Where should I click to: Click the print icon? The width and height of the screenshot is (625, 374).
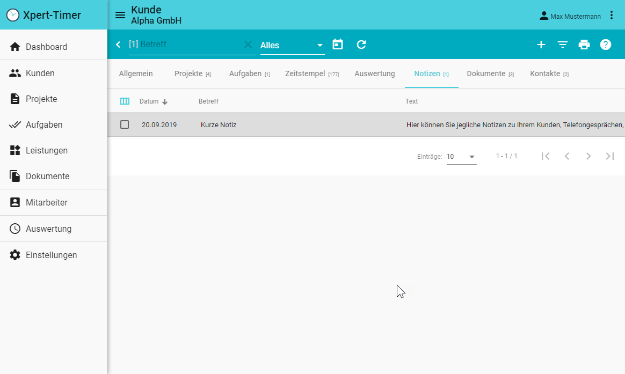(584, 45)
